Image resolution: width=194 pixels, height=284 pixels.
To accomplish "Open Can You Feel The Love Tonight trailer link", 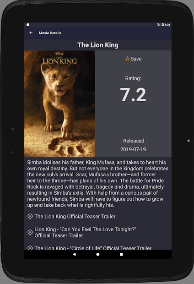I will [85, 232].
